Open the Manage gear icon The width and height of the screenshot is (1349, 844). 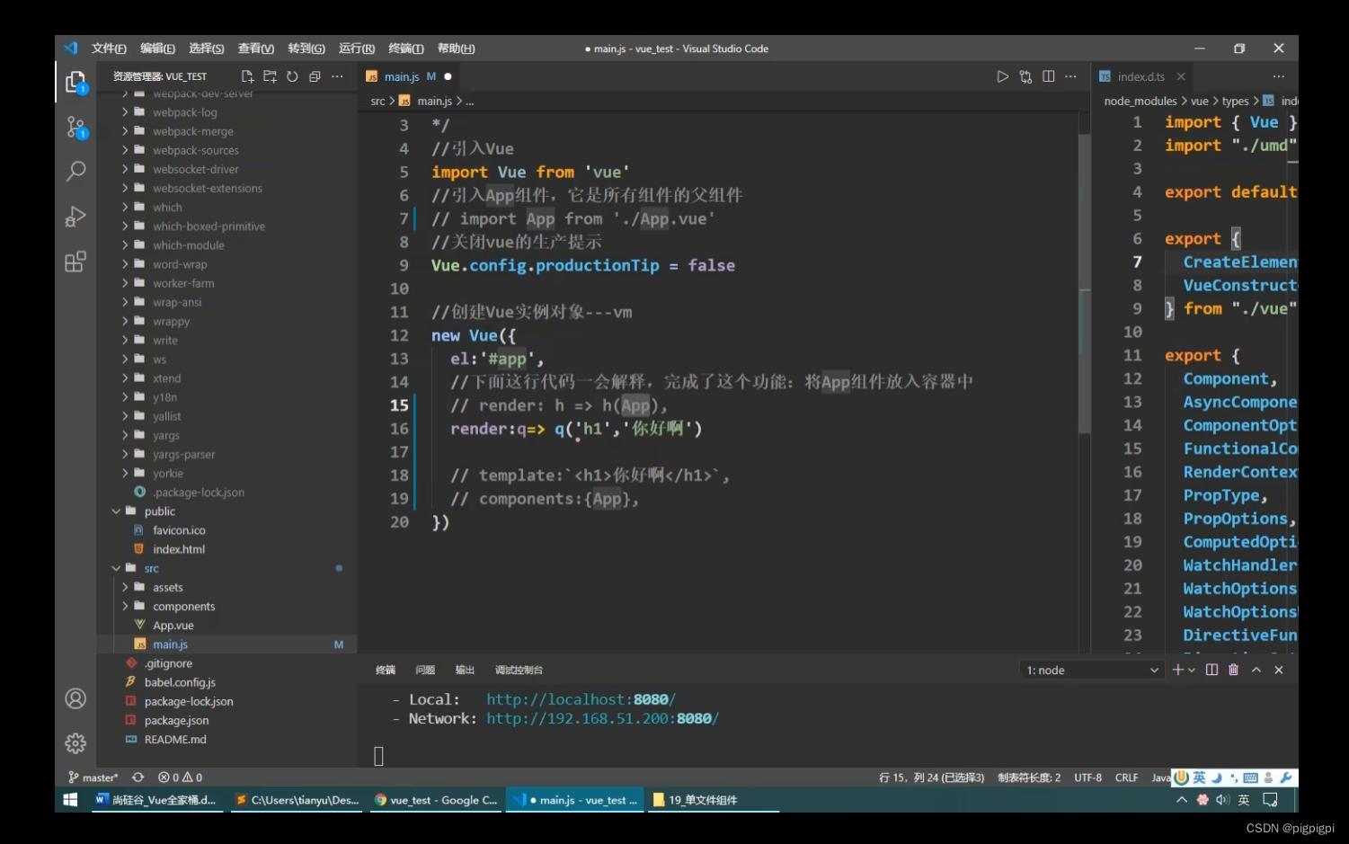[x=75, y=743]
